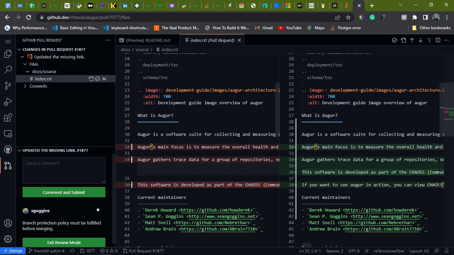Open the YouTube bookmark

[290, 28]
